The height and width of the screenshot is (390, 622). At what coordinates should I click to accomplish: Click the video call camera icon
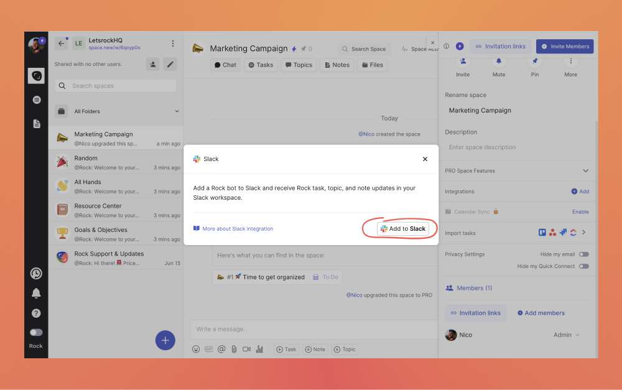click(246, 349)
